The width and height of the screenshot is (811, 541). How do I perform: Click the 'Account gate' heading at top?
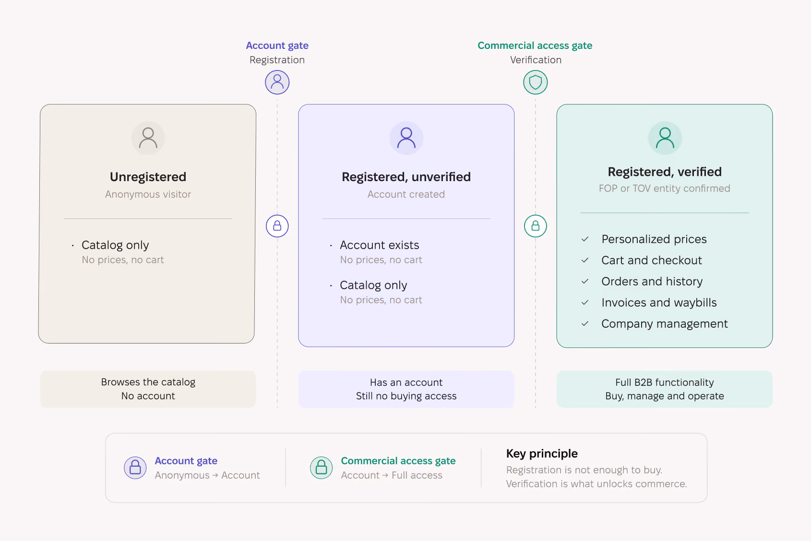[x=277, y=46]
